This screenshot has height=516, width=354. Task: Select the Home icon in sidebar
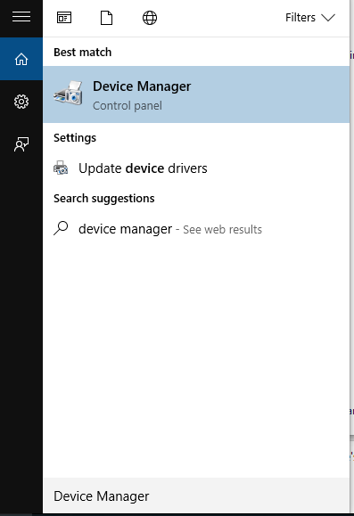pos(21,59)
